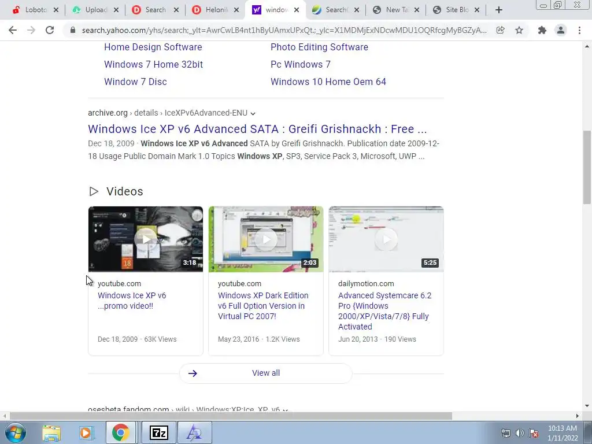Play the 5:25 dailymotion video thumbnail
This screenshot has width=592, height=444.
pyautogui.click(x=386, y=239)
